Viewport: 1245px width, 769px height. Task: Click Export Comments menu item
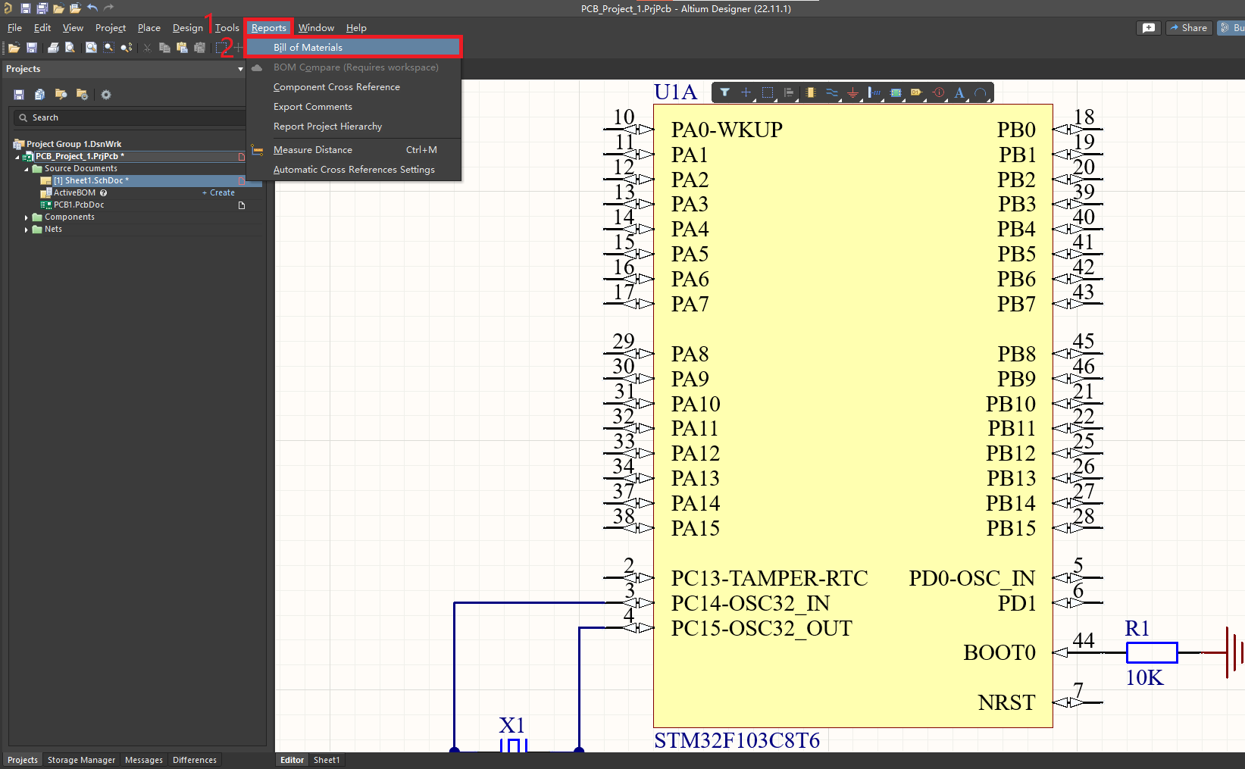click(353, 107)
